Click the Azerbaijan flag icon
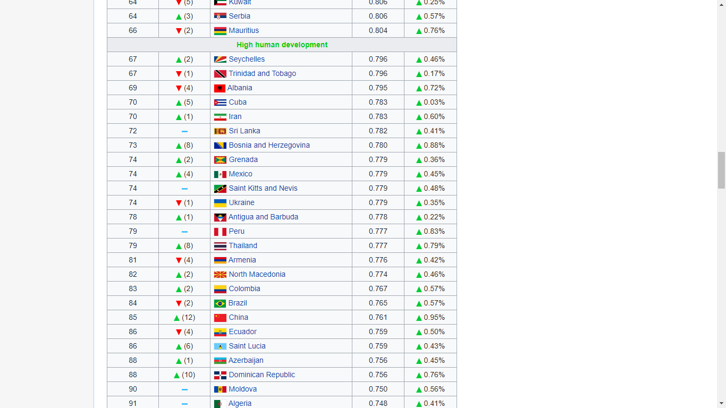This screenshot has width=726, height=408. (x=220, y=361)
